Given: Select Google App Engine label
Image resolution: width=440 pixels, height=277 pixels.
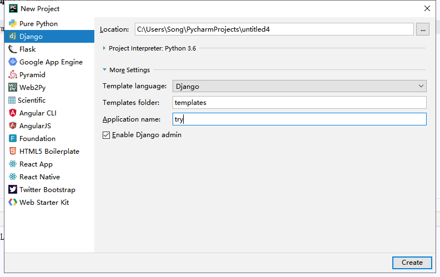Looking at the screenshot, I should (x=51, y=62).
